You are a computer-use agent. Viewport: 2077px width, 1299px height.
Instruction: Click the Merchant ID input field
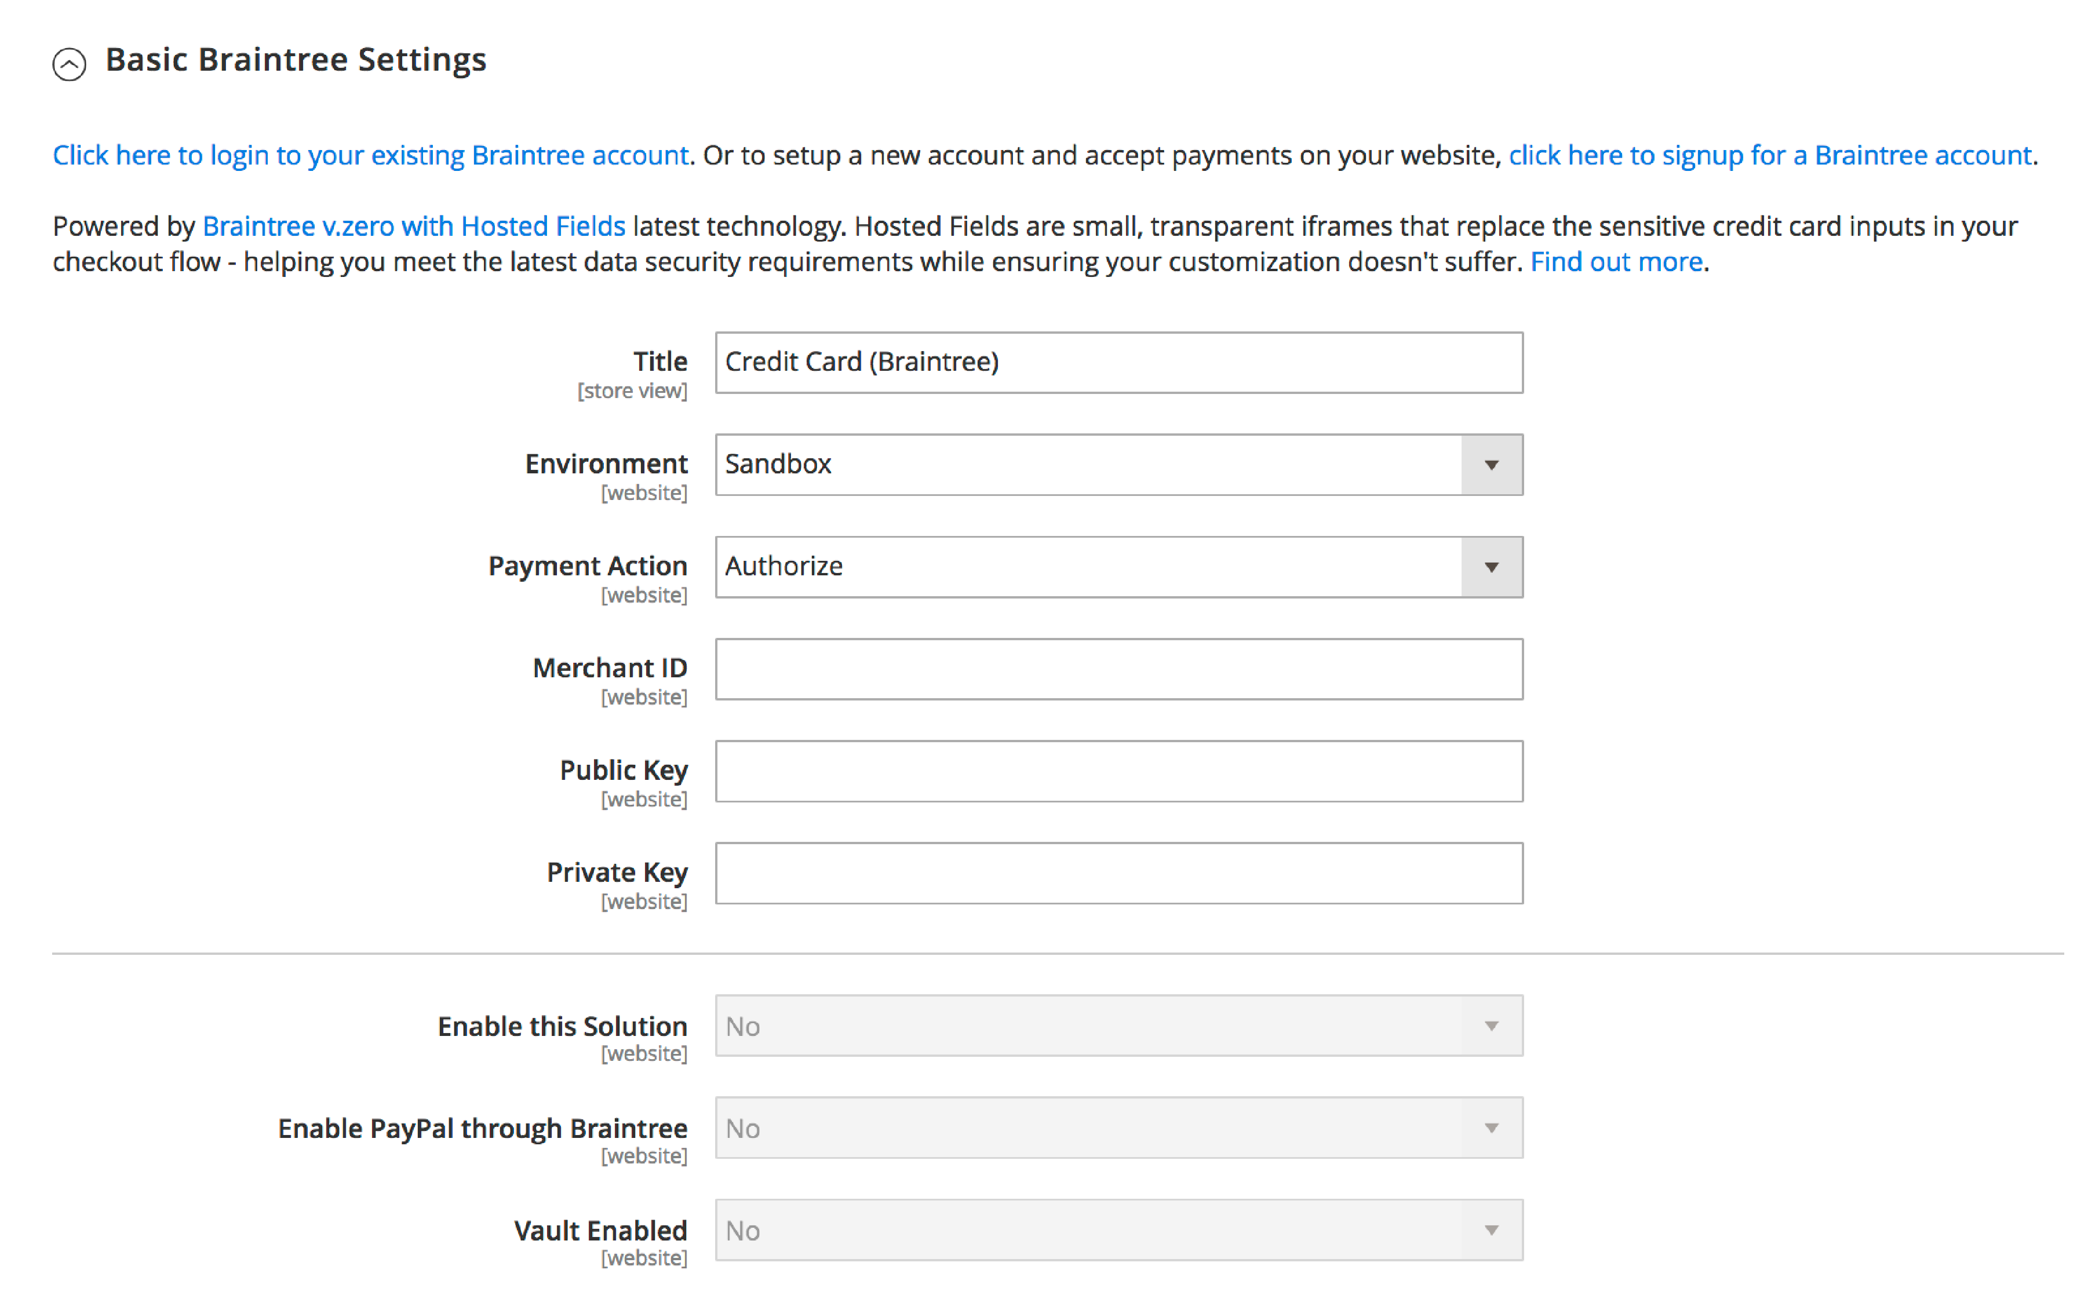1118,669
